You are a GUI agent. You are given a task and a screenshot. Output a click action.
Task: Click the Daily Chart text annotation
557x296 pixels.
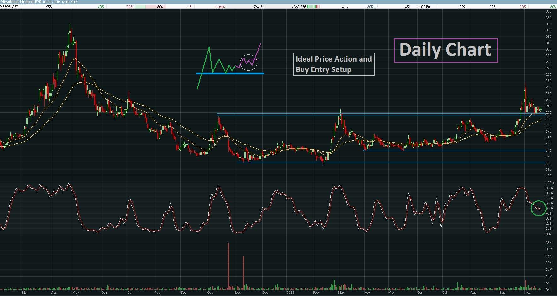pyautogui.click(x=446, y=50)
